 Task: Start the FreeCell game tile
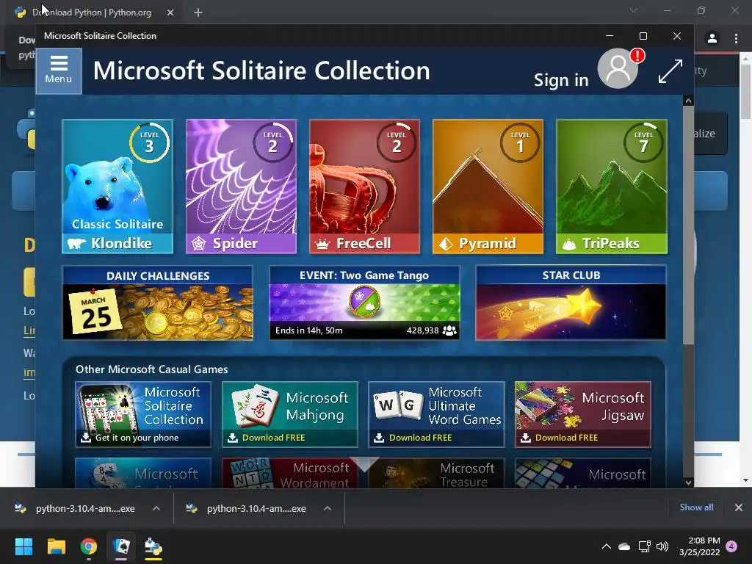(x=364, y=186)
